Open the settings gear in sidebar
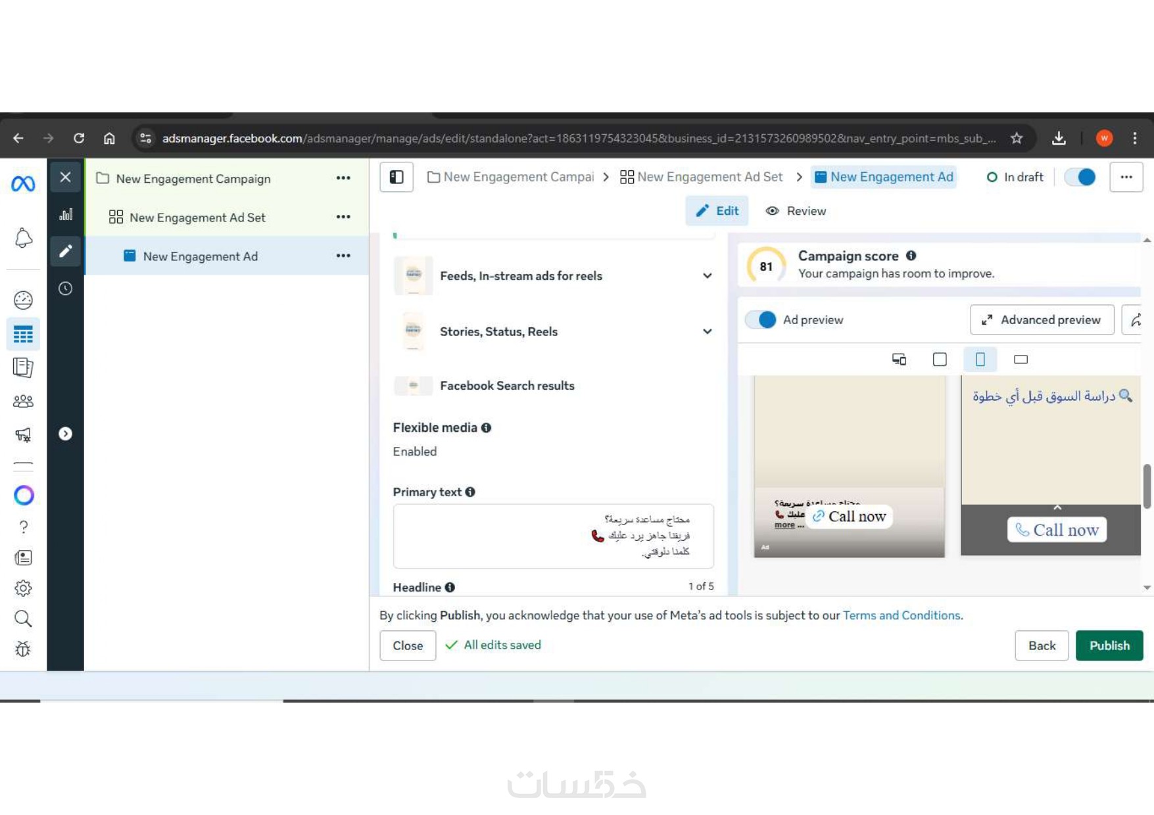Image resolution: width=1154 pixels, height=815 pixels. (23, 588)
